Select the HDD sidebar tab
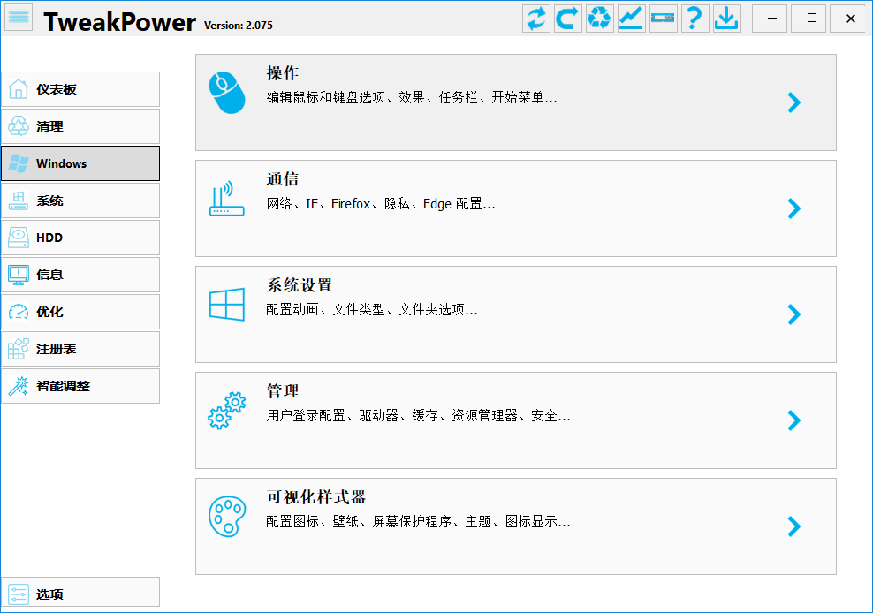The height and width of the screenshot is (613, 873). click(80, 238)
